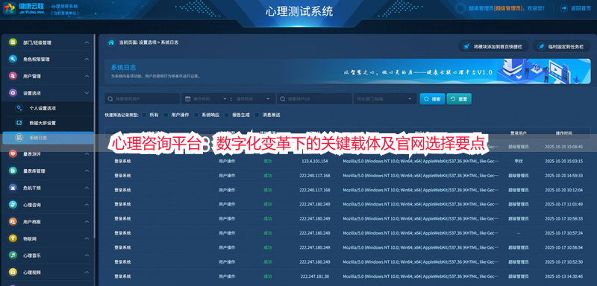Click 将模块添加到首页快捷栏 button
The height and width of the screenshot is (286, 597).
coord(493,47)
